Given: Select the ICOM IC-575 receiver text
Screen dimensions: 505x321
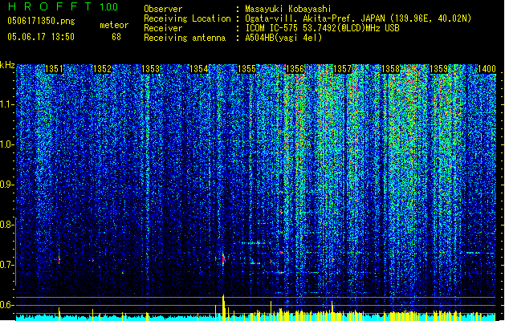Looking at the screenshot, I should pos(322,28).
